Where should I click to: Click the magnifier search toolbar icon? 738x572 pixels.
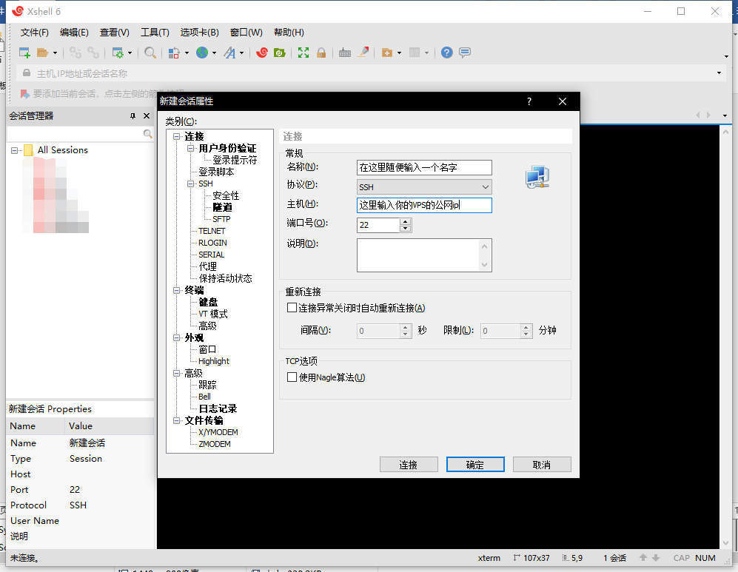click(150, 53)
